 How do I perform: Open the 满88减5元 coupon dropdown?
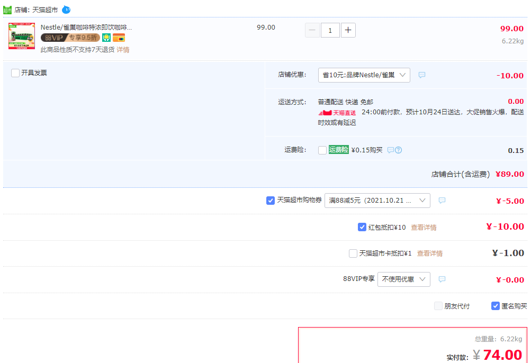click(377, 201)
